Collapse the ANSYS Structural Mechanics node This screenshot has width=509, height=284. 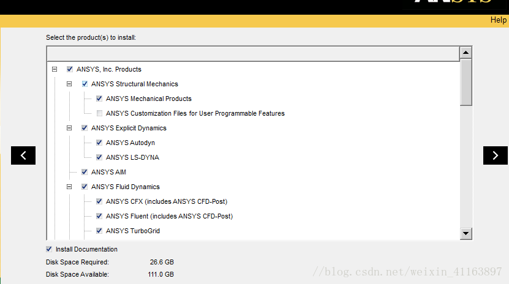(69, 84)
